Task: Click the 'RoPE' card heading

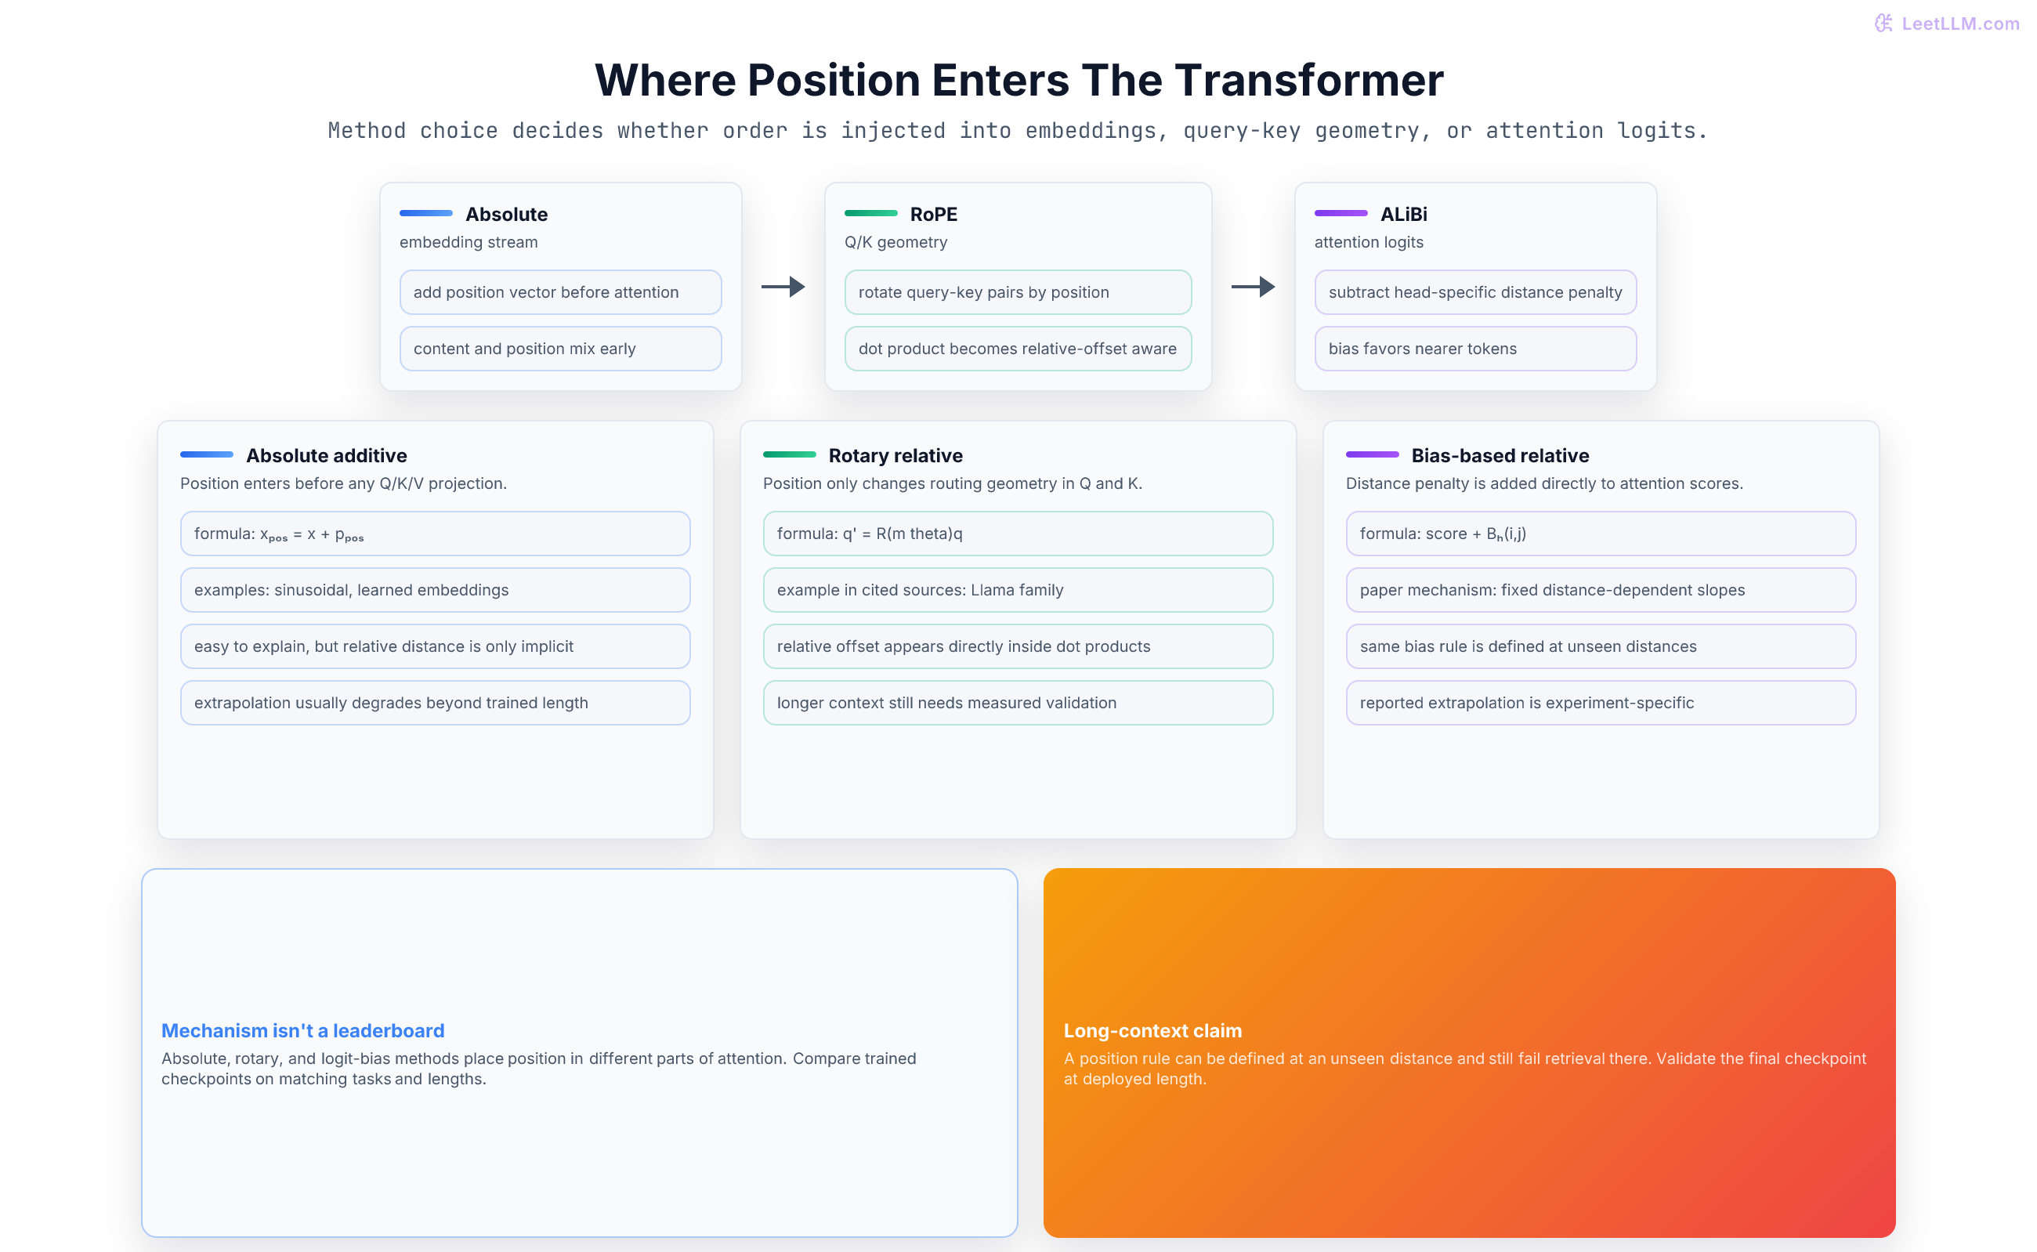Action: coord(933,215)
